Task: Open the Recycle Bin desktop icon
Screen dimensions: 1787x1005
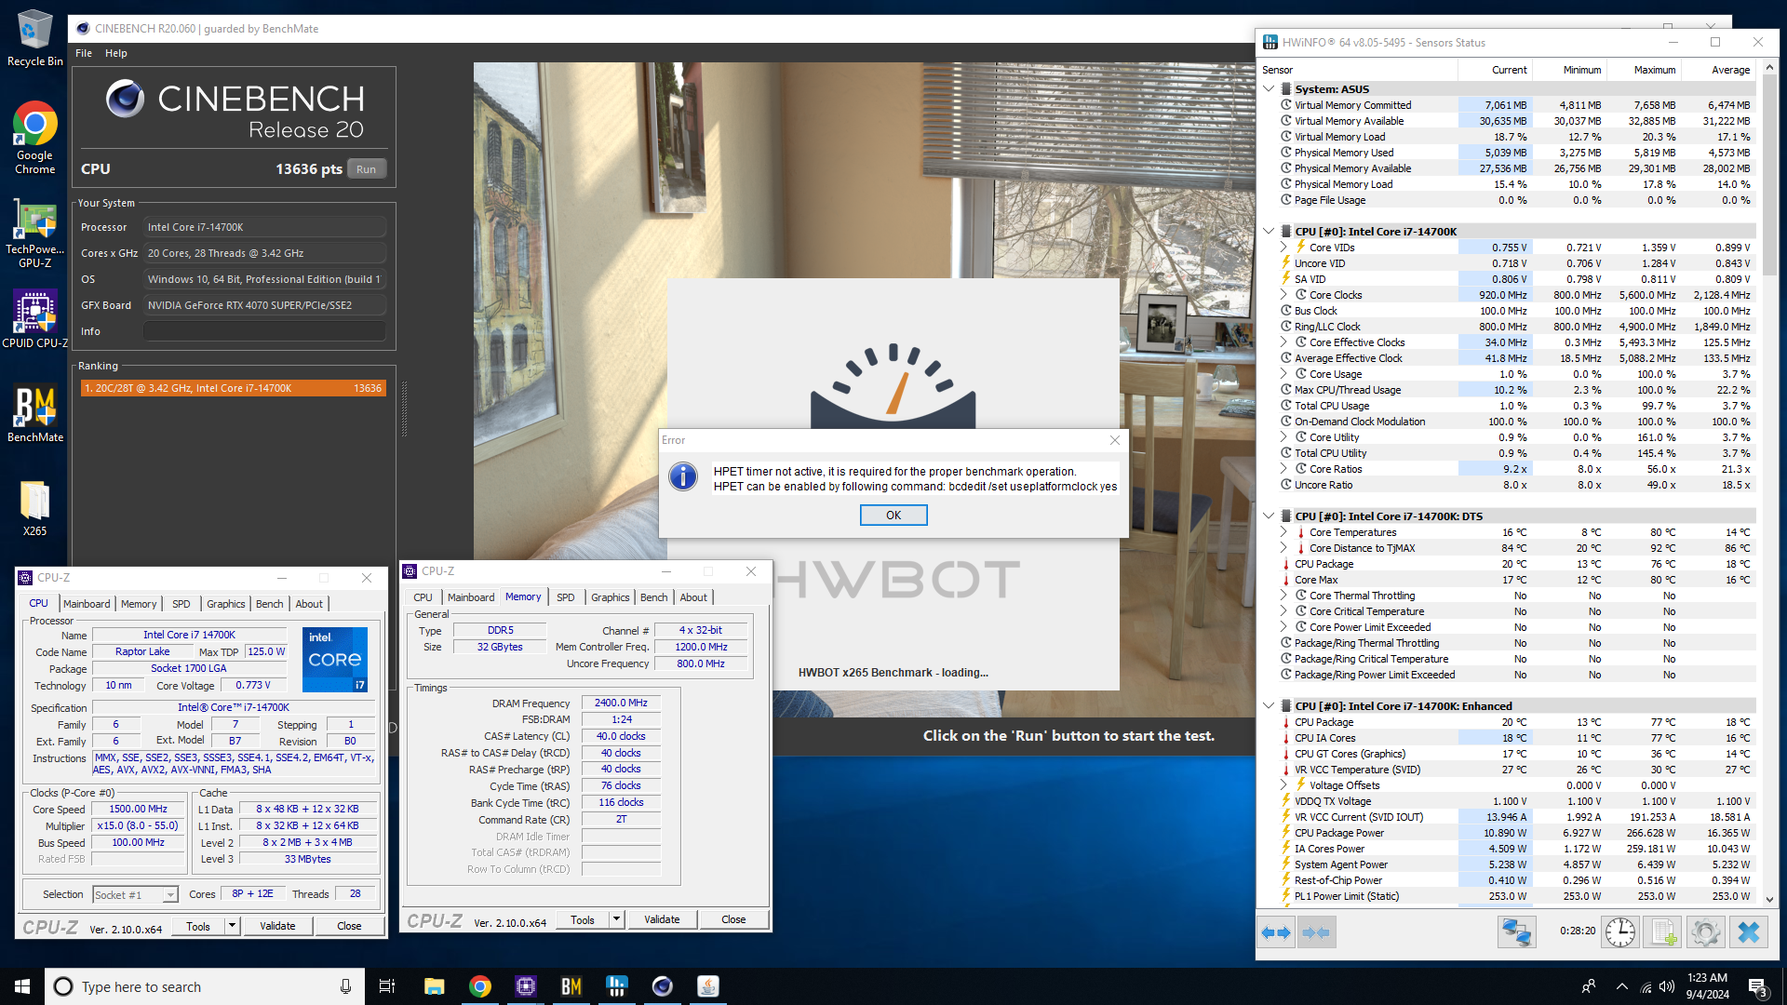Action: point(34,38)
